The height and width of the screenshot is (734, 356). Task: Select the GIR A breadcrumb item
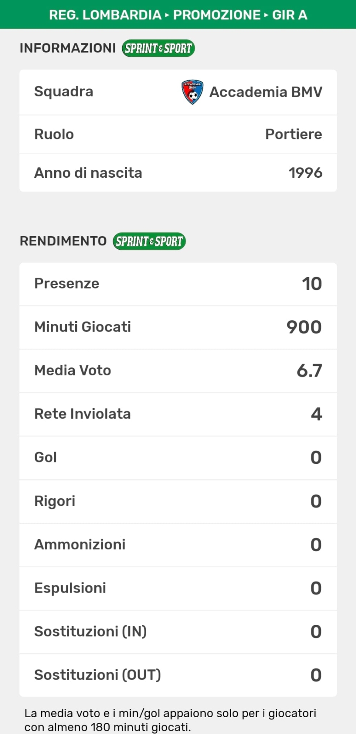290,15
